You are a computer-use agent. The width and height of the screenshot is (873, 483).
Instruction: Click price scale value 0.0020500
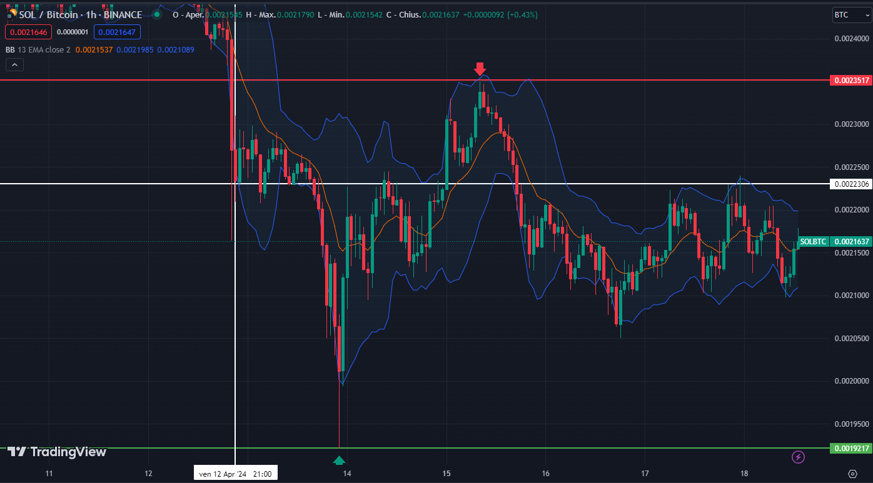(852, 338)
